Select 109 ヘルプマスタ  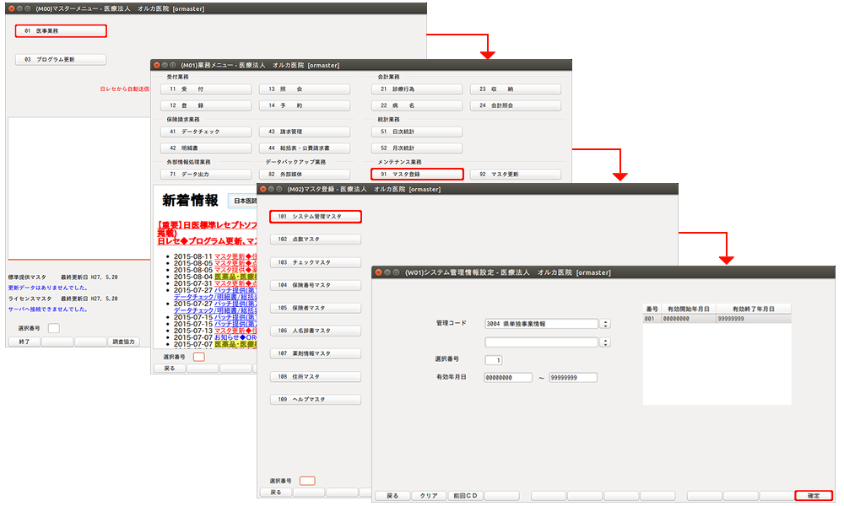(x=316, y=400)
